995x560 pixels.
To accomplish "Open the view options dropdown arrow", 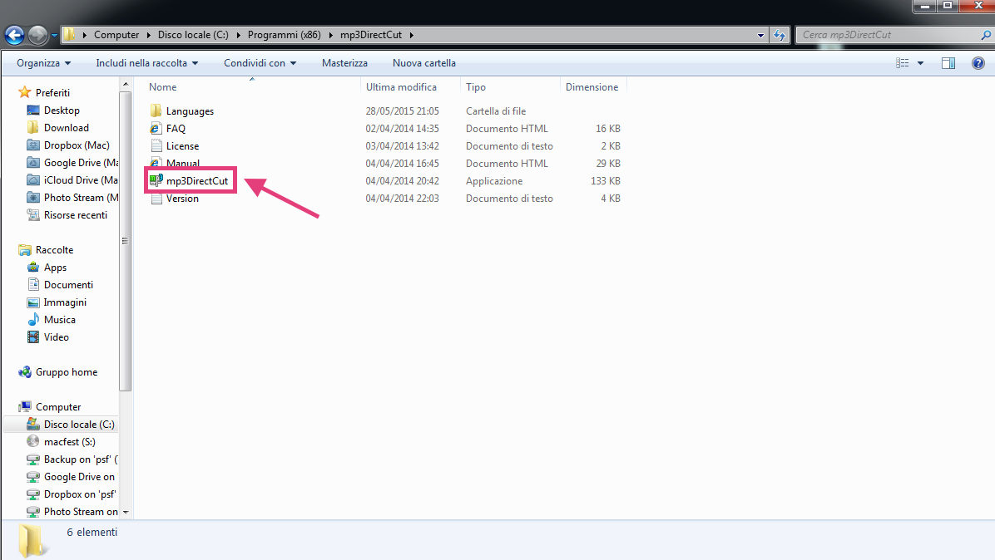I will [921, 63].
